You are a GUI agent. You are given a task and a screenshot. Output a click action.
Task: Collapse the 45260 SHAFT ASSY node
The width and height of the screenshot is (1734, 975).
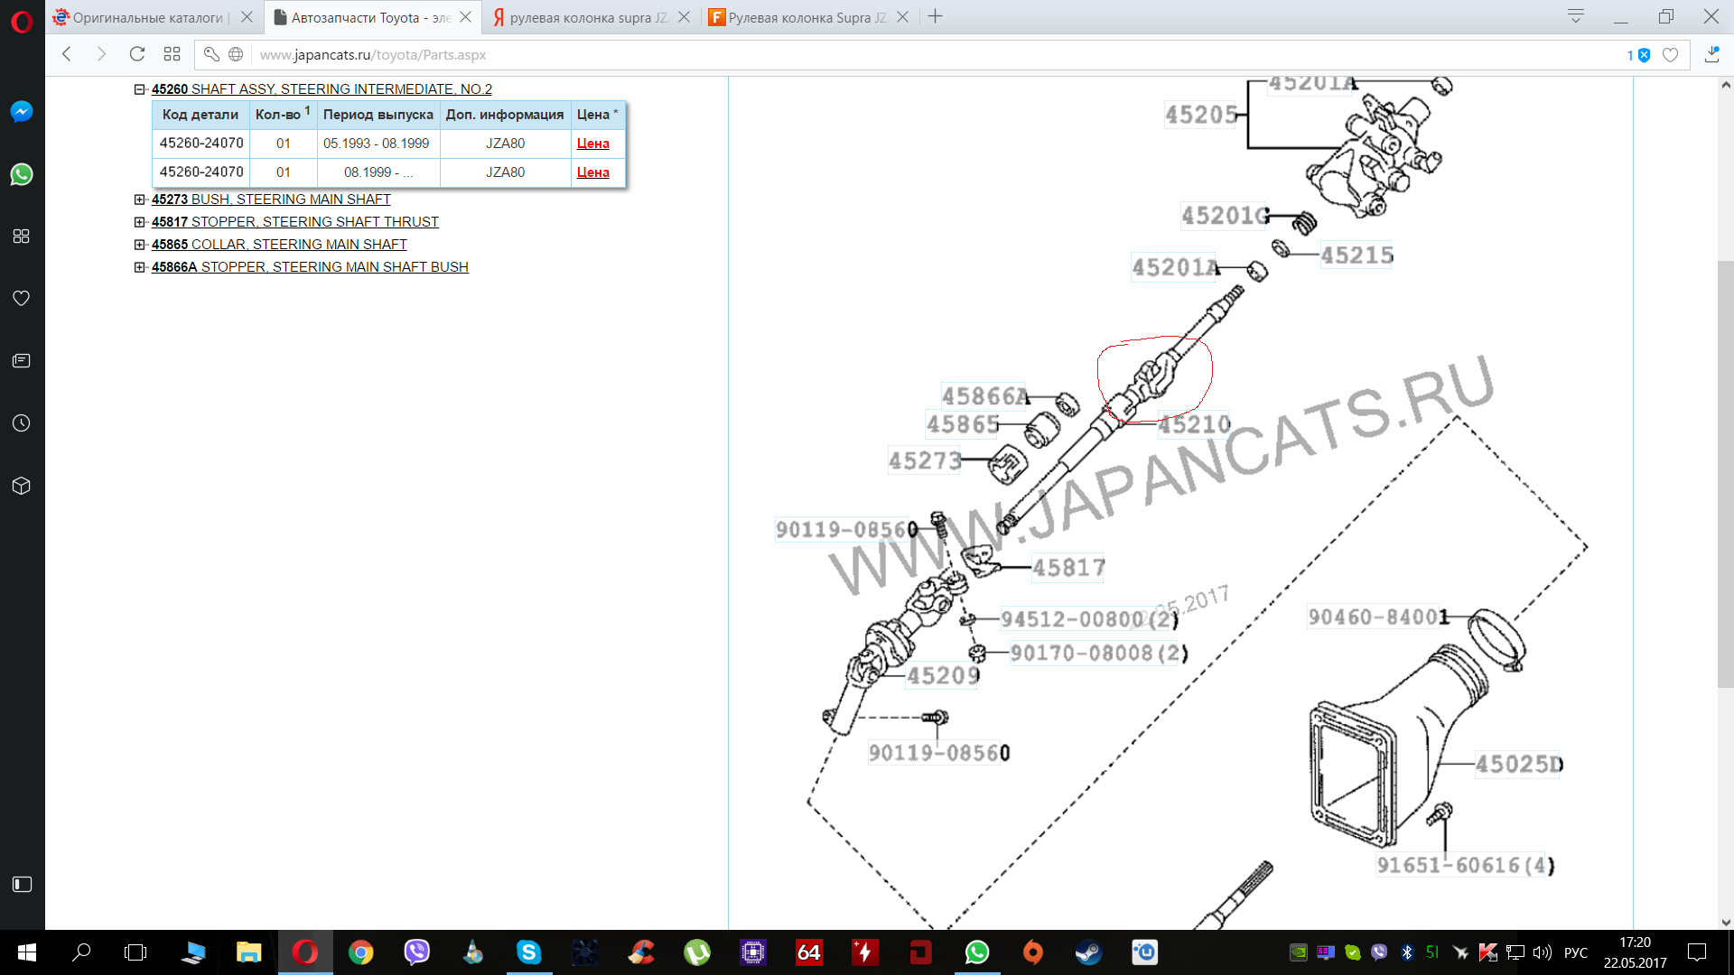(140, 89)
